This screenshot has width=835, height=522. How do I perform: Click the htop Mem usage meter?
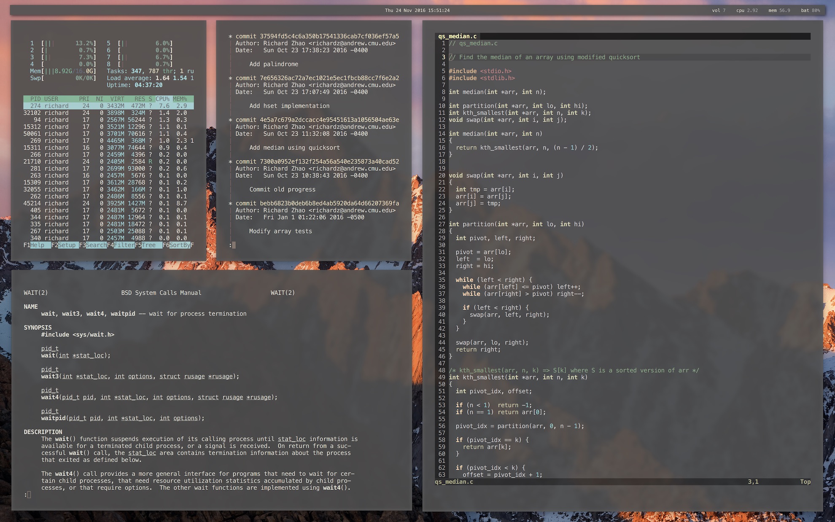coord(63,71)
